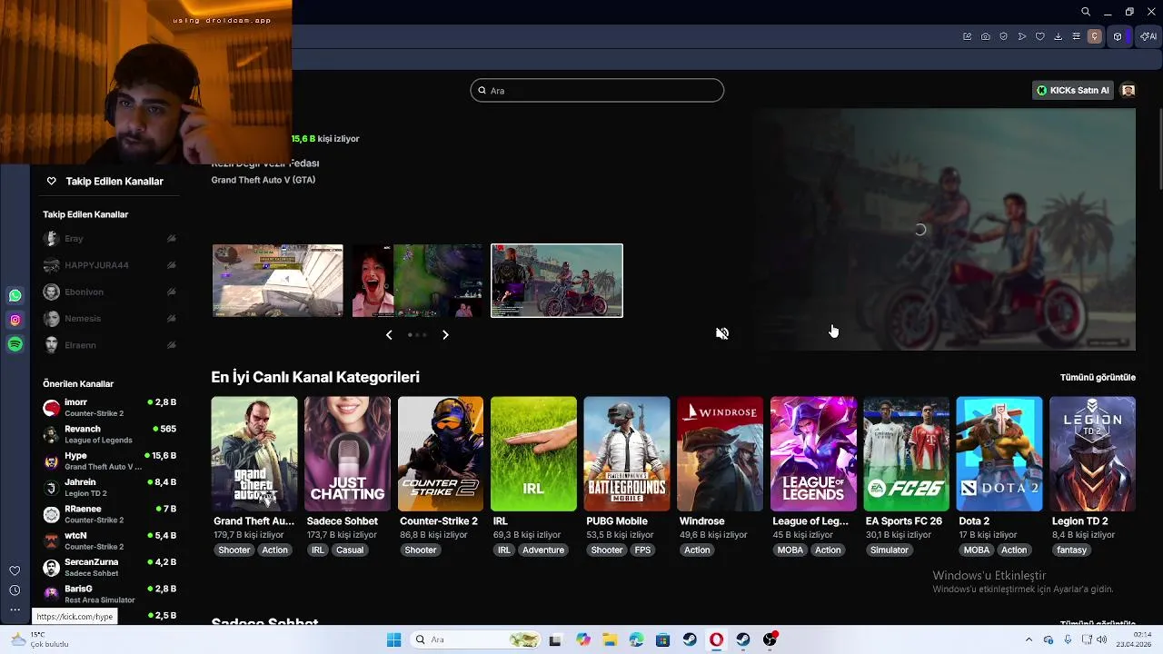Open the Windrose category card
The height and width of the screenshot is (654, 1163).
point(720,454)
